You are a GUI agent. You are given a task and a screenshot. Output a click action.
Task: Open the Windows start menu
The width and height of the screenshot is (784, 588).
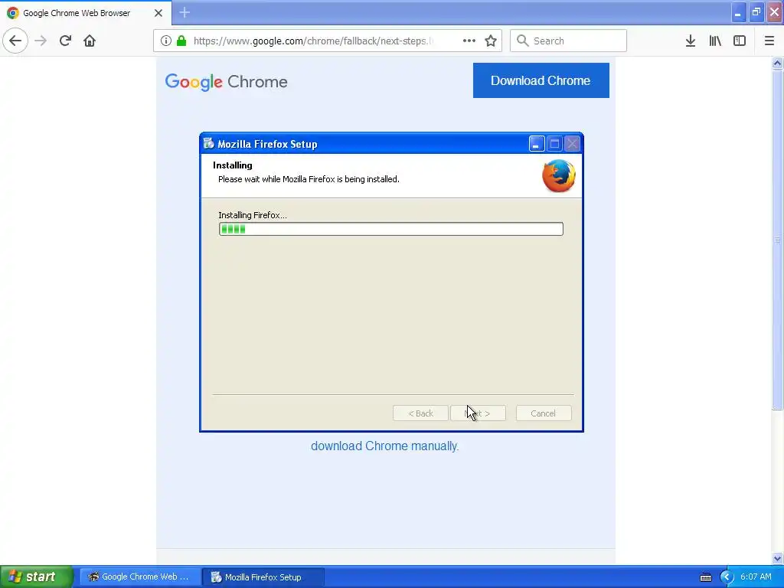click(37, 577)
